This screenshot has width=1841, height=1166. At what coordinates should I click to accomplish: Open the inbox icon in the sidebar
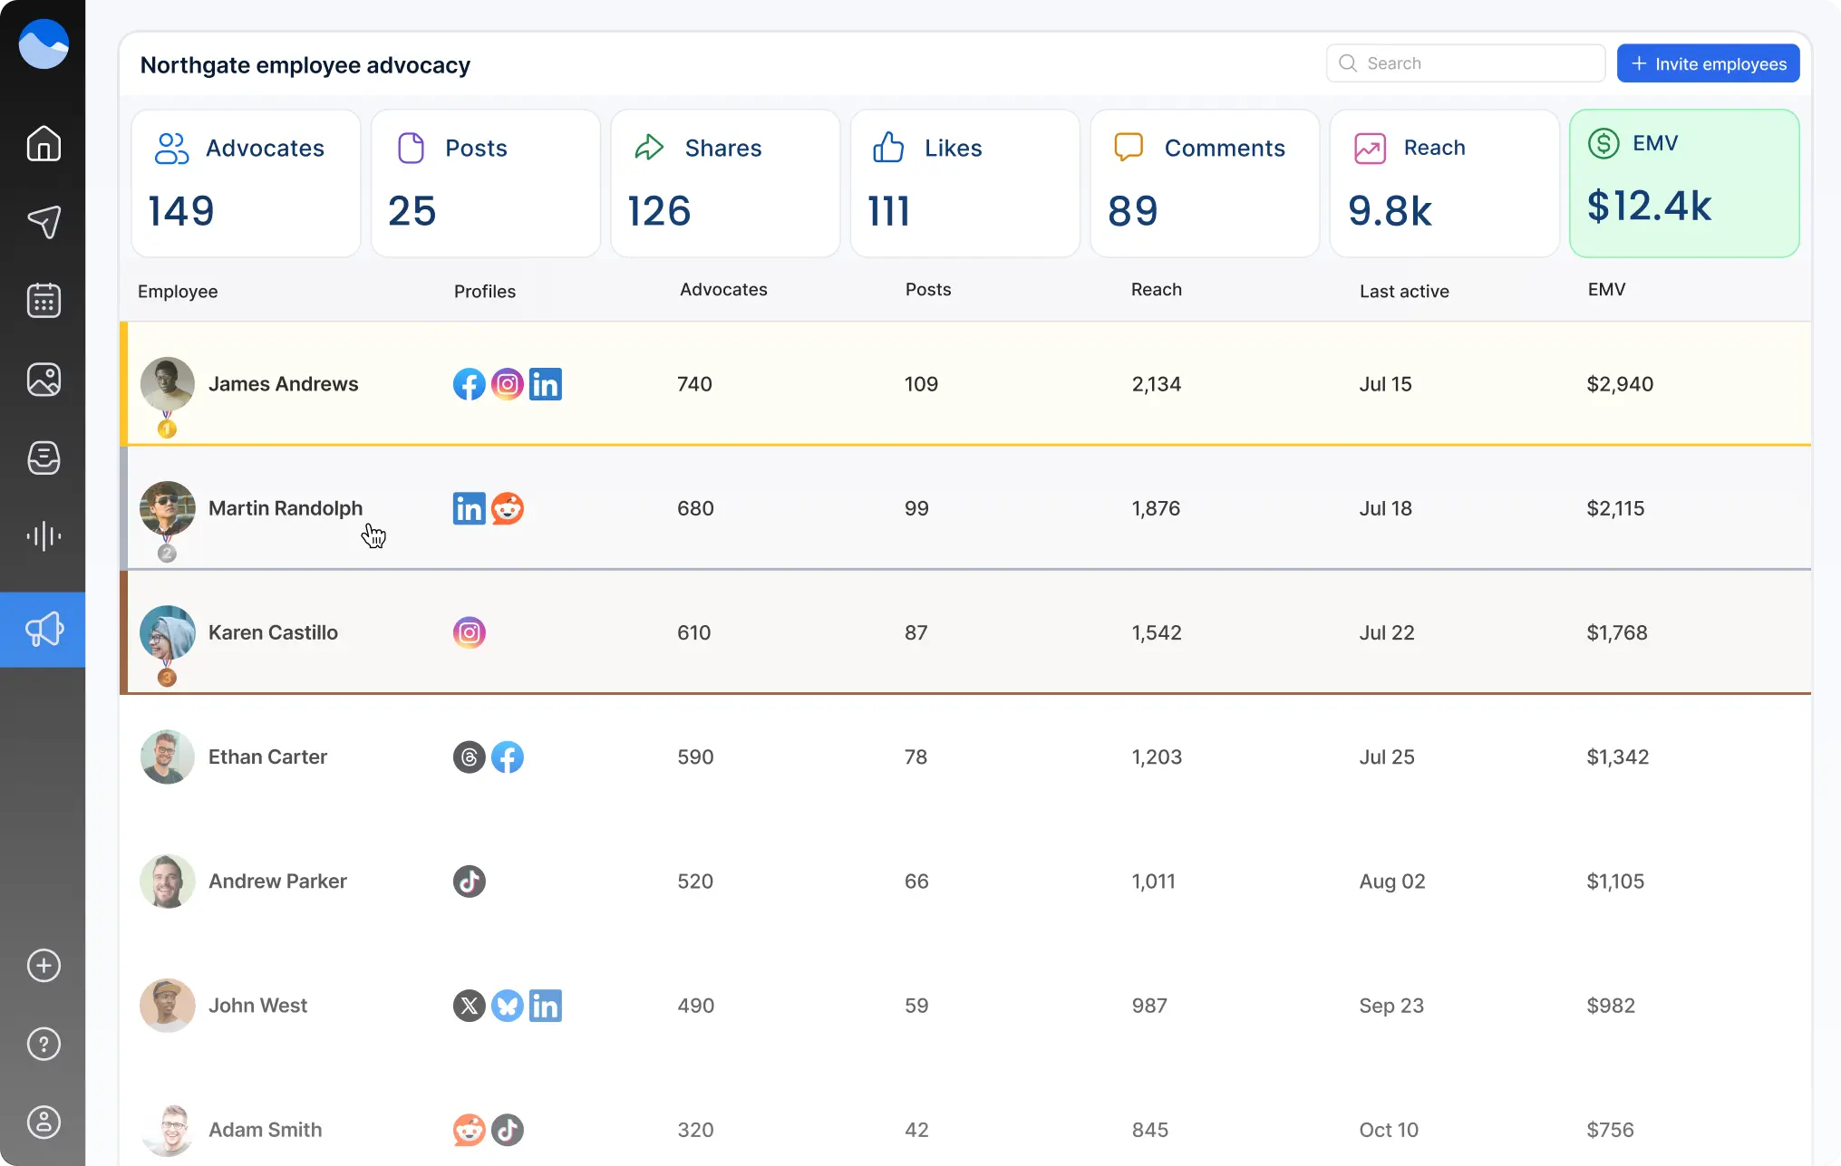pos(43,458)
